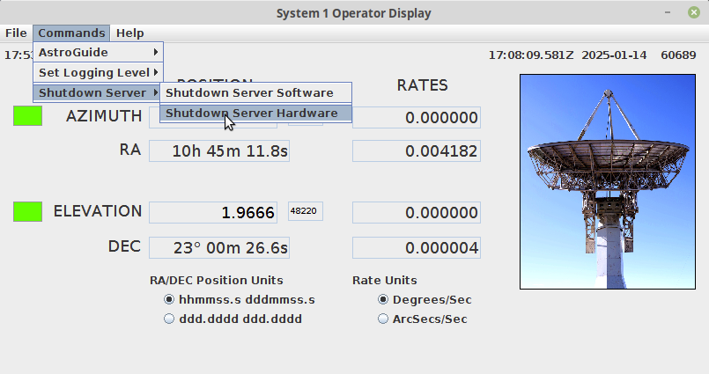Open the Shutdown Server submenu
This screenshot has height=374, width=709.
point(98,92)
